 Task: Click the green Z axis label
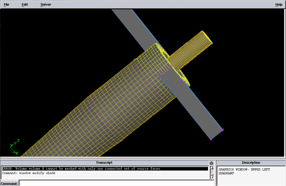click(x=18, y=140)
